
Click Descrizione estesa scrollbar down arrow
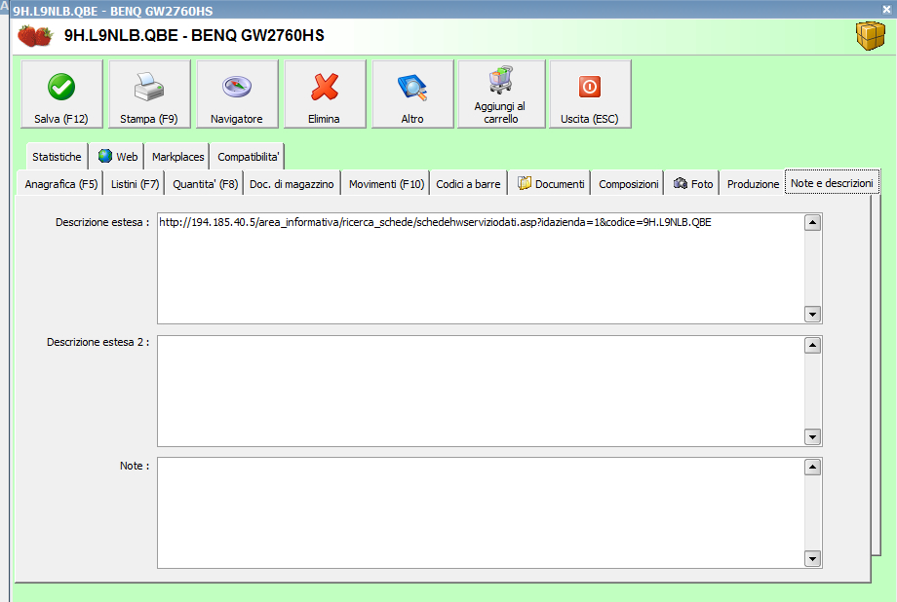812,314
